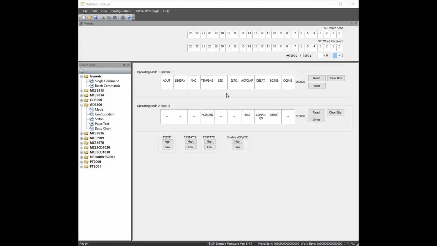Select the SPI 1 radio button
This screenshot has height=246, width=437.
point(302,56)
